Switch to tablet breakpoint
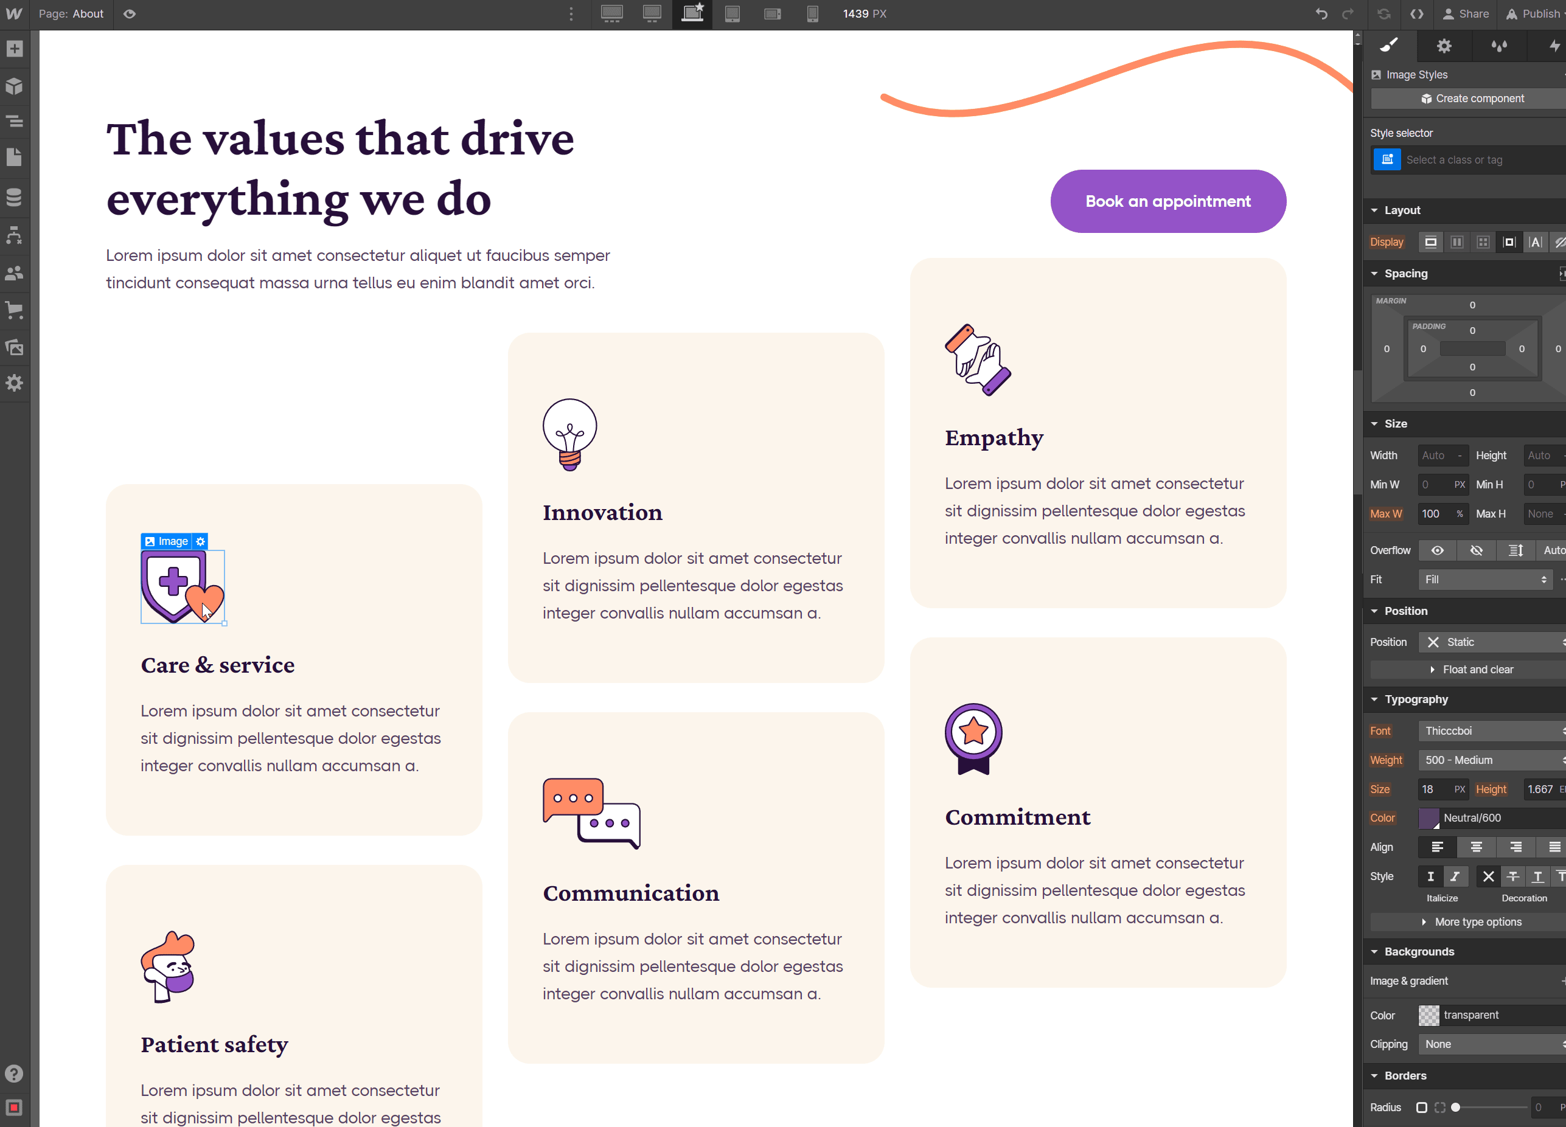Screen dimensions: 1566x1127 pyautogui.click(x=733, y=14)
